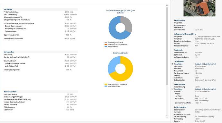Click Einbausituation value Dachparallel - gut hinterlüftet
This screenshot has height=123, width=222.
[205, 80]
